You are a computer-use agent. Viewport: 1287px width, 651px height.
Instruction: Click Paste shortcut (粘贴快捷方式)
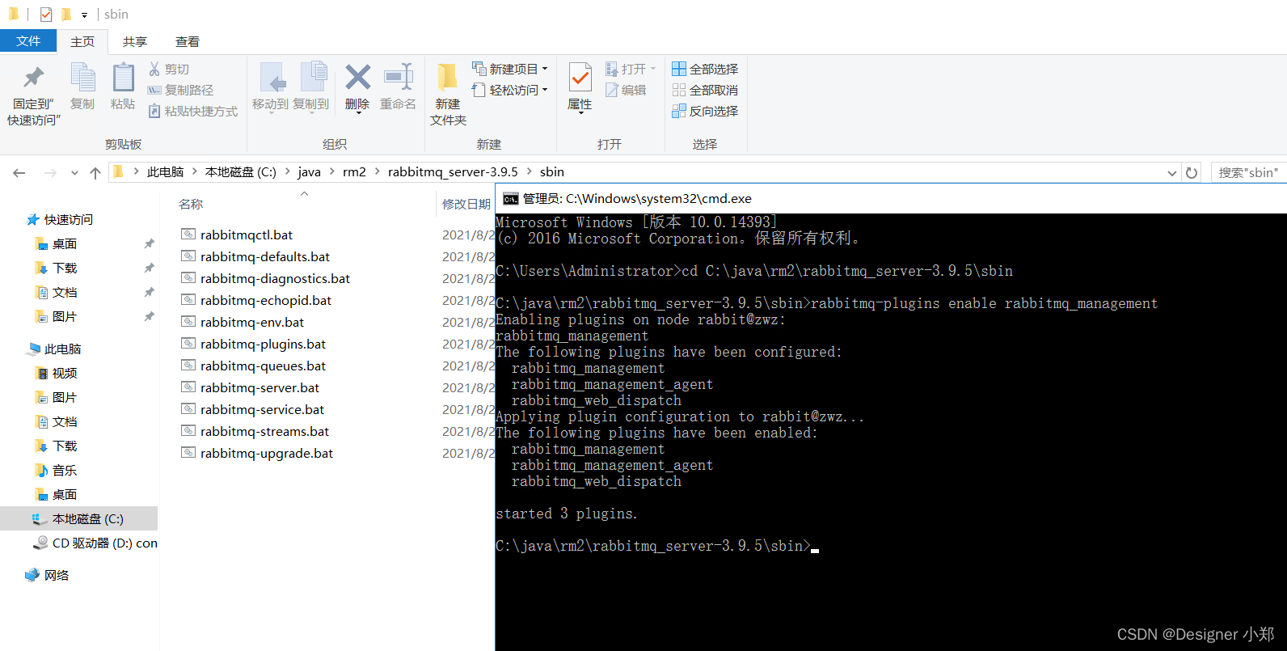(193, 112)
